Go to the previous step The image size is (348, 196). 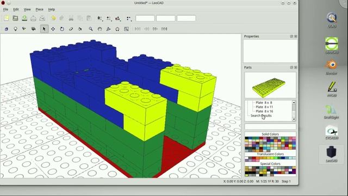pyautogui.click(x=146, y=29)
